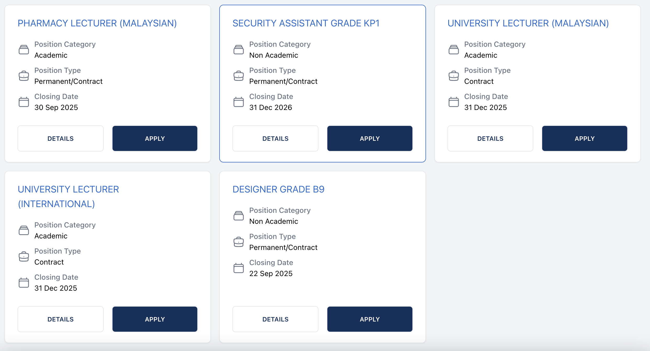Click calendar icon in Security Assistant card
The image size is (650, 351).
pyautogui.click(x=238, y=102)
